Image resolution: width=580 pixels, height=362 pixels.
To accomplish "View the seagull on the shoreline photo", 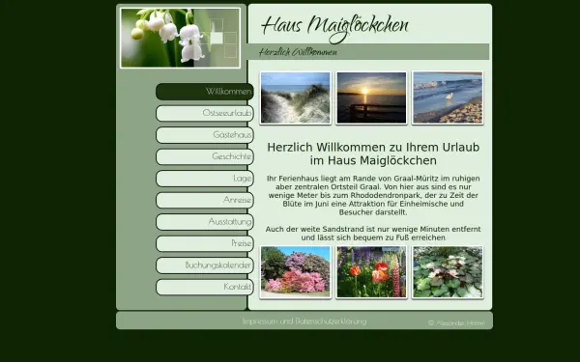I will (x=448, y=97).
